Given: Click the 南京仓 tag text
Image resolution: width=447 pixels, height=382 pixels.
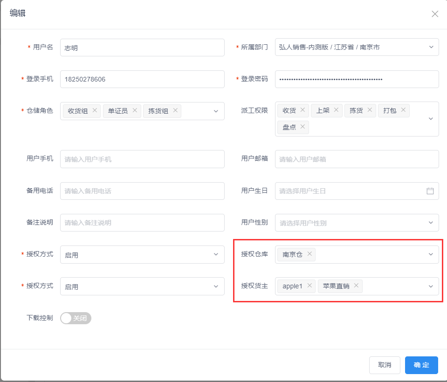Looking at the screenshot, I should point(292,254).
